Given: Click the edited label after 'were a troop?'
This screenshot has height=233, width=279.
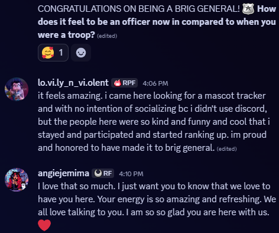Looking at the screenshot, I should click(x=107, y=36).
